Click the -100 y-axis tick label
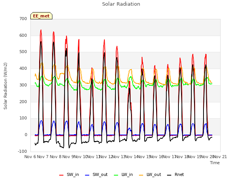The height and width of the screenshot is (182, 243). tap(22, 151)
